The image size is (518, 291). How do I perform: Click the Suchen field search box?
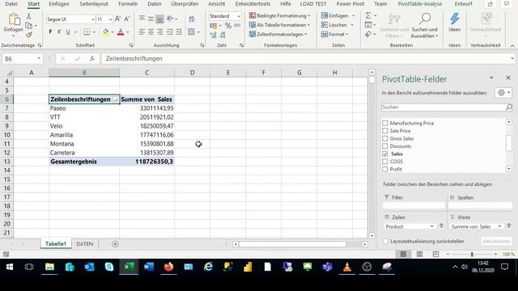pyautogui.click(x=444, y=108)
